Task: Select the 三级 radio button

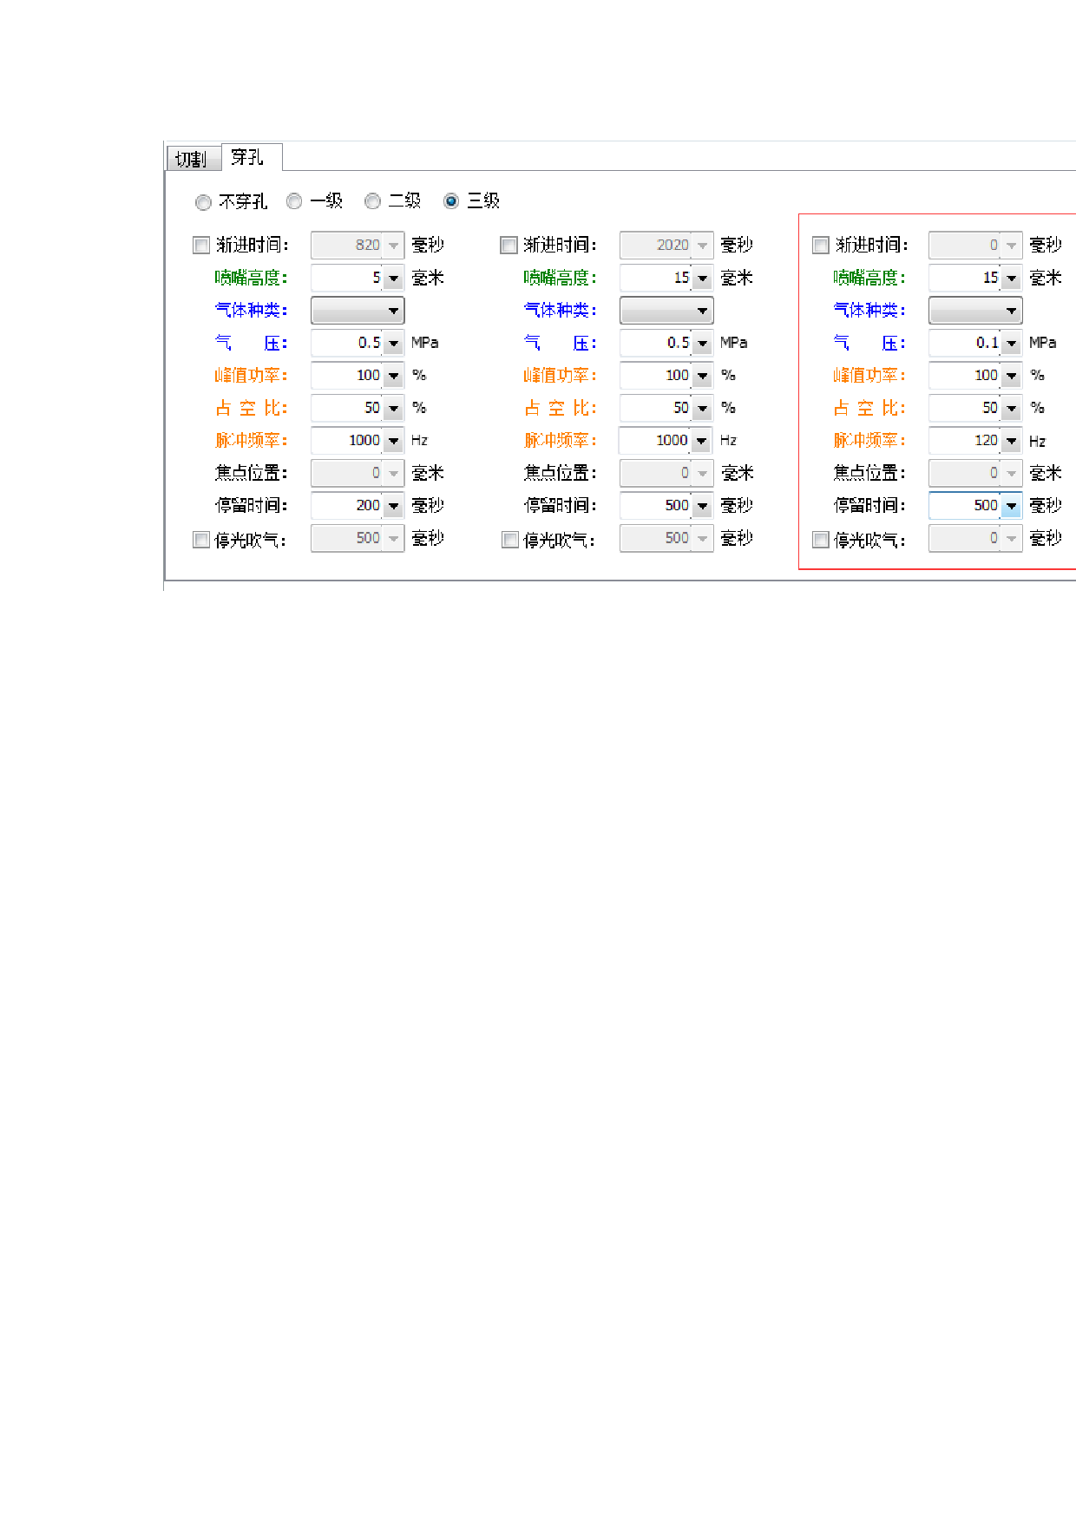Action: 451,201
